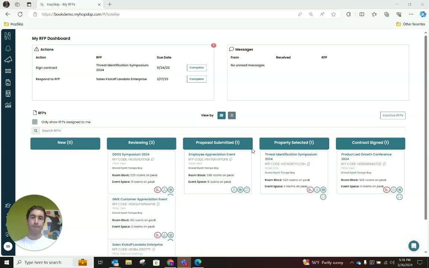
Task: Copy RFP code HSJSLREXT5LB
Action: click(x=153, y=159)
